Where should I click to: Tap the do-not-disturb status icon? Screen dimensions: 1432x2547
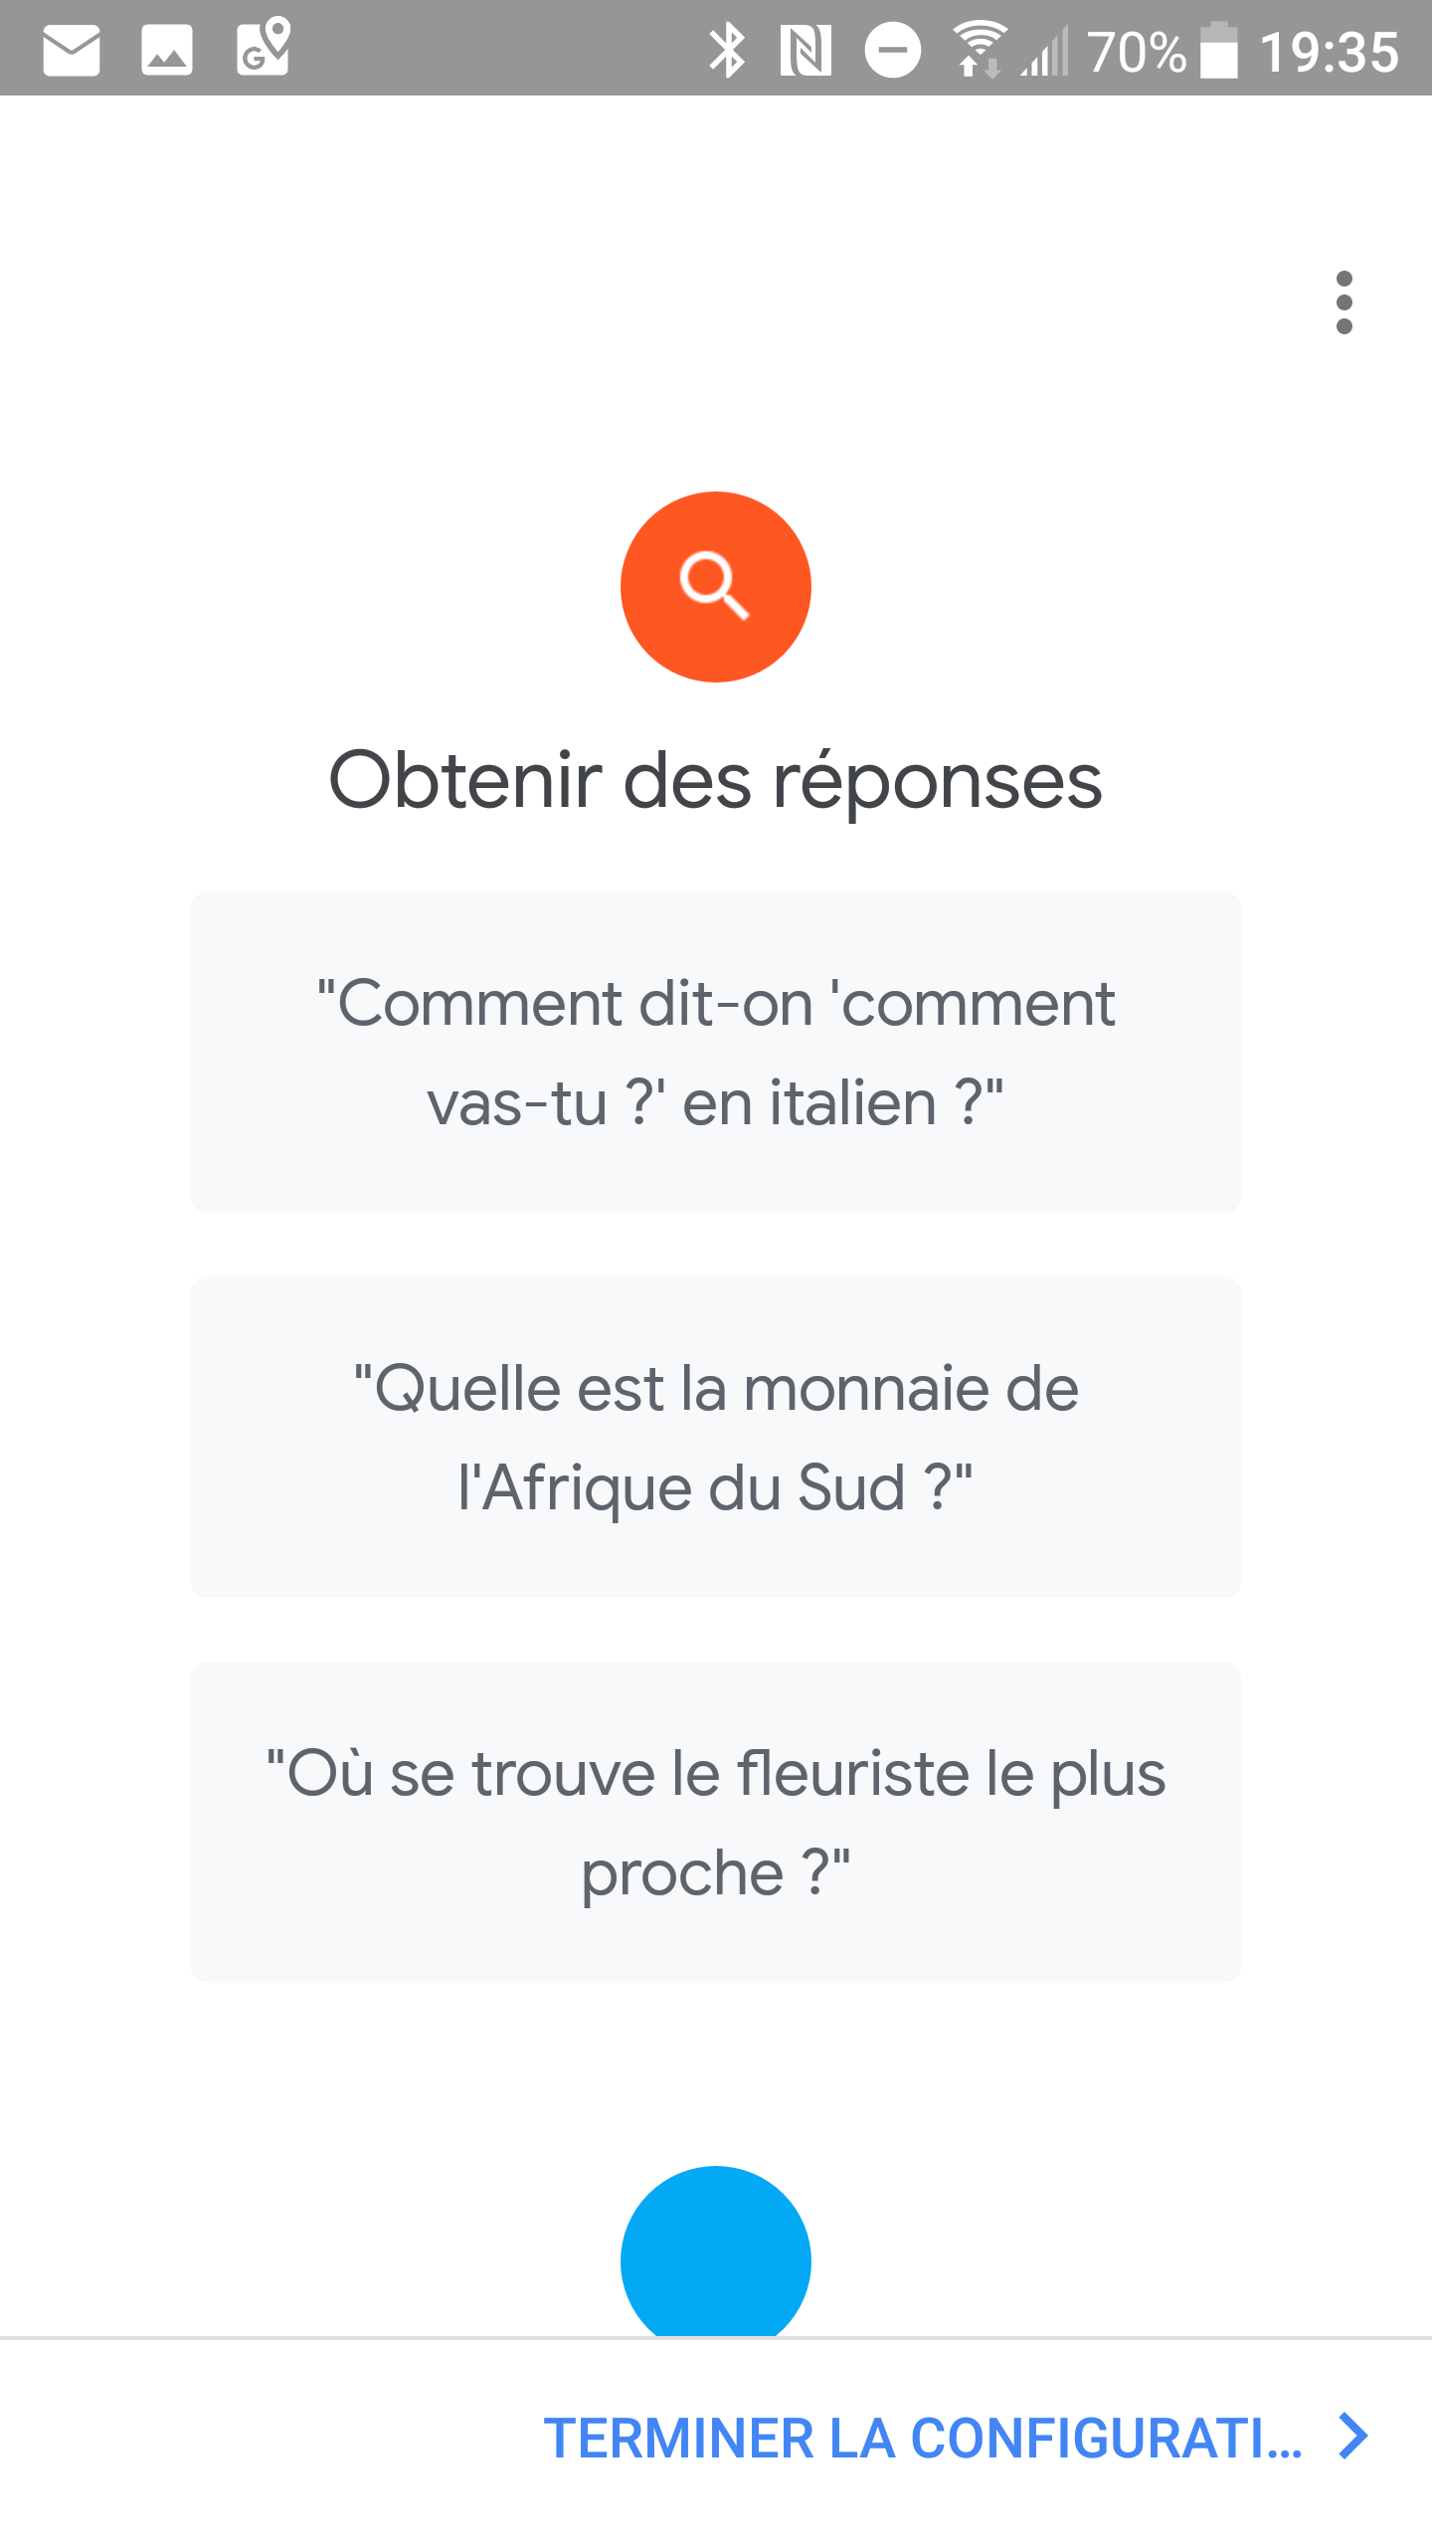click(892, 51)
